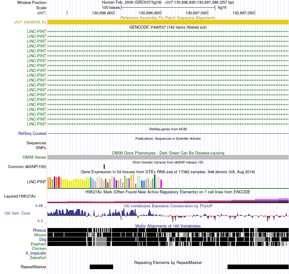Click the Human Feb. 2009 (GRCh37/hg19) assembly text

pyautogui.click(x=132, y=2)
